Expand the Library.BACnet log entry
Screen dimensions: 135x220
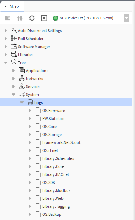click(x=30, y=174)
